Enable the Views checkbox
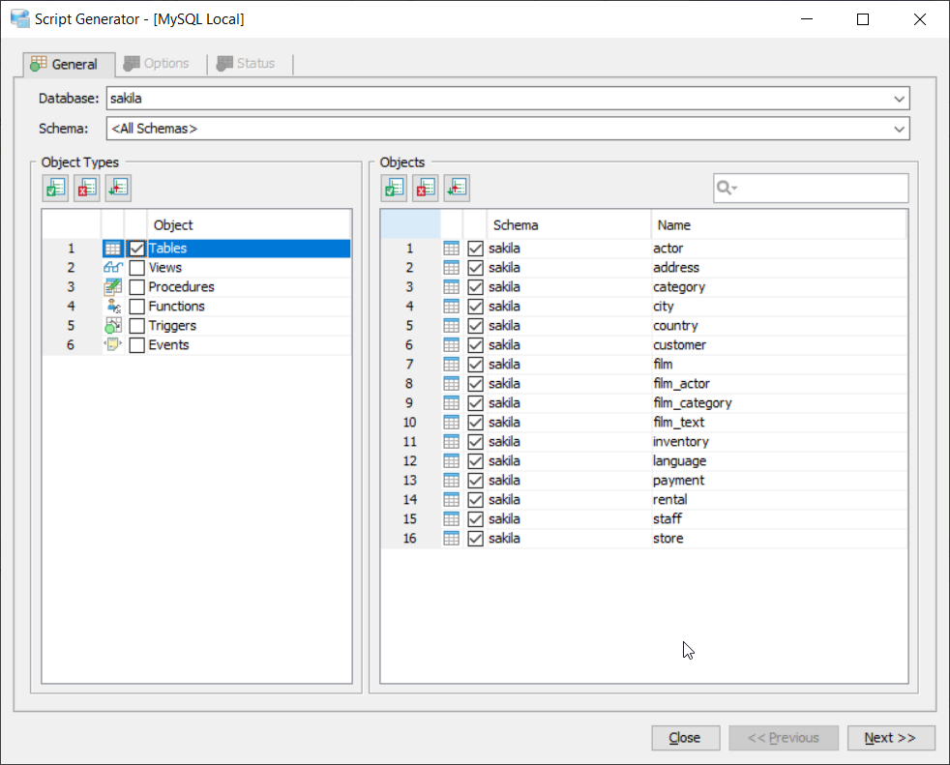950x765 pixels. [137, 268]
